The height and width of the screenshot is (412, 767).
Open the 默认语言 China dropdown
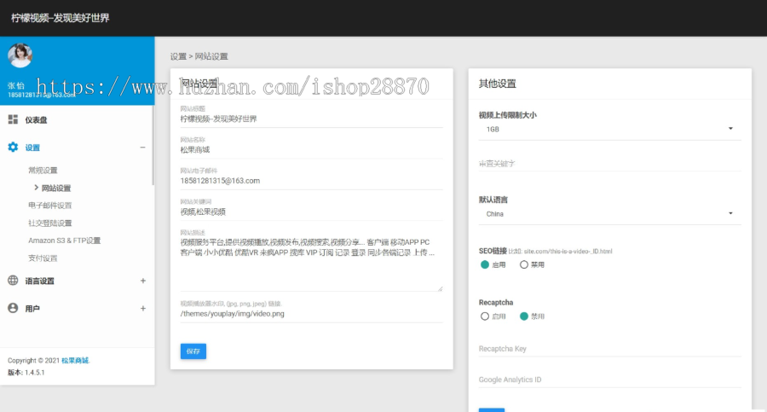[x=610, y=214]
